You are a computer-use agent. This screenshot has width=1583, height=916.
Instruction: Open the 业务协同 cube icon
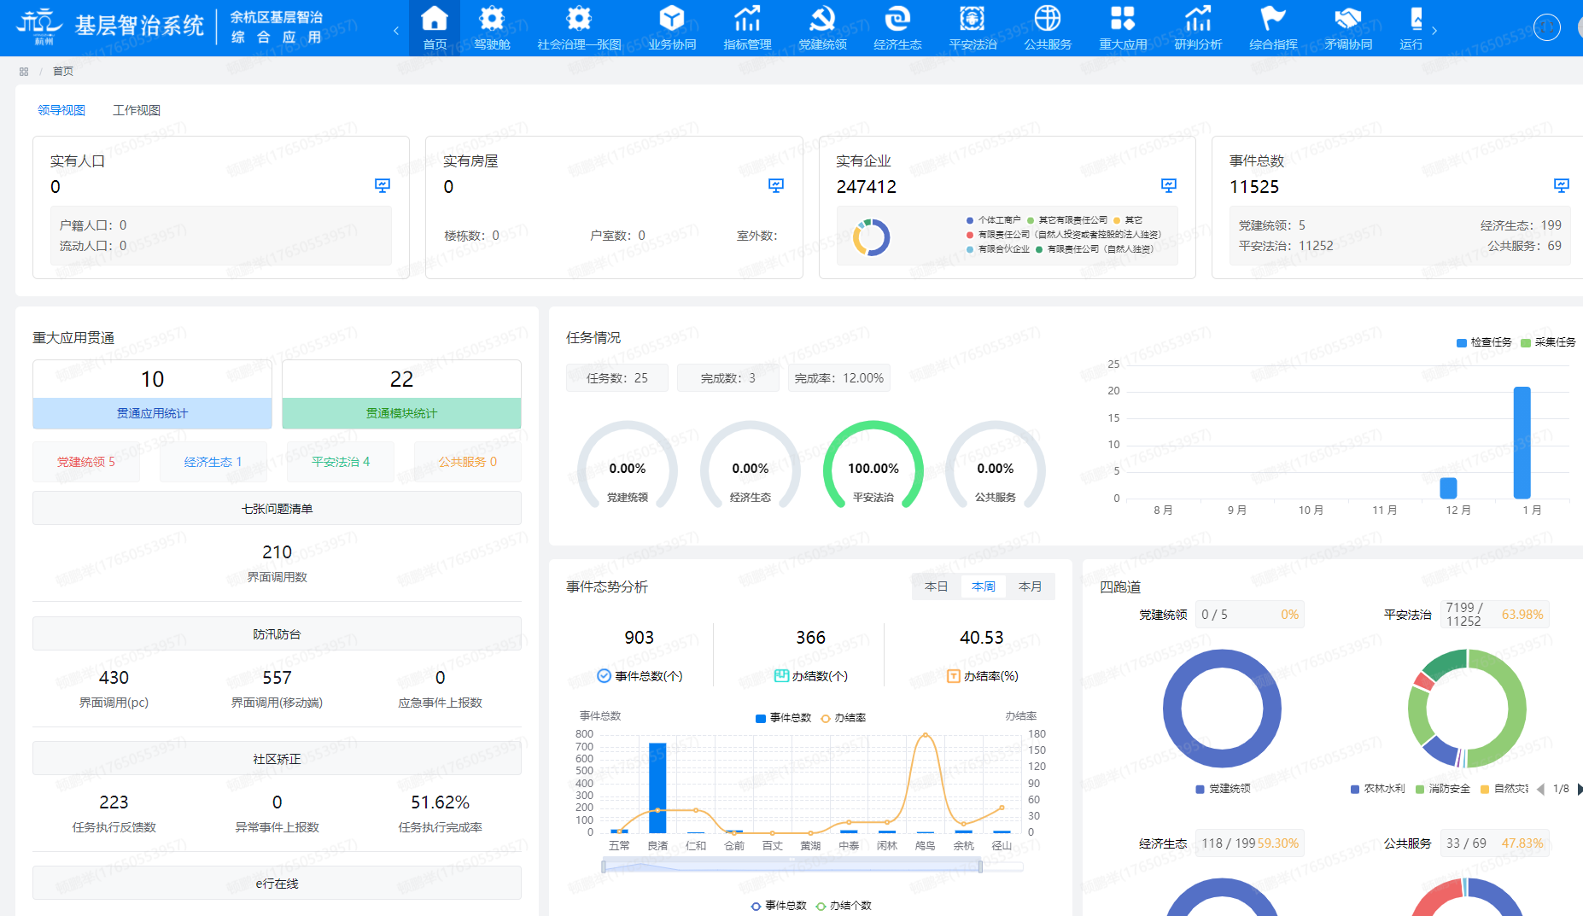(x=672, y=18)
